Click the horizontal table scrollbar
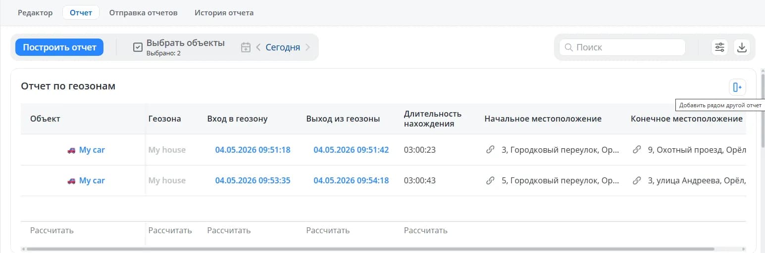765x253 pixels. pos(370,249)
